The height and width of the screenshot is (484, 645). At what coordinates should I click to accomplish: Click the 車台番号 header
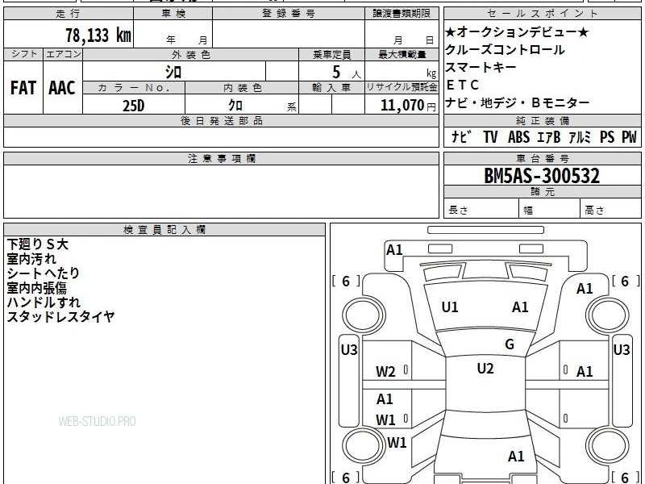(x=542, y=158)
